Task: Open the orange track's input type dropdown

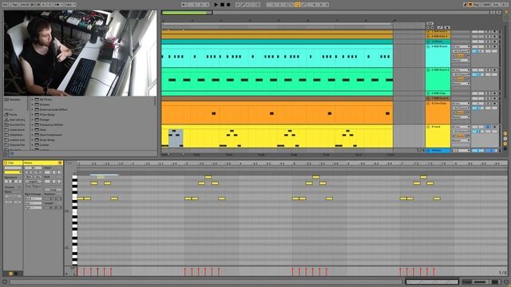Action: [x=461, y=104]
